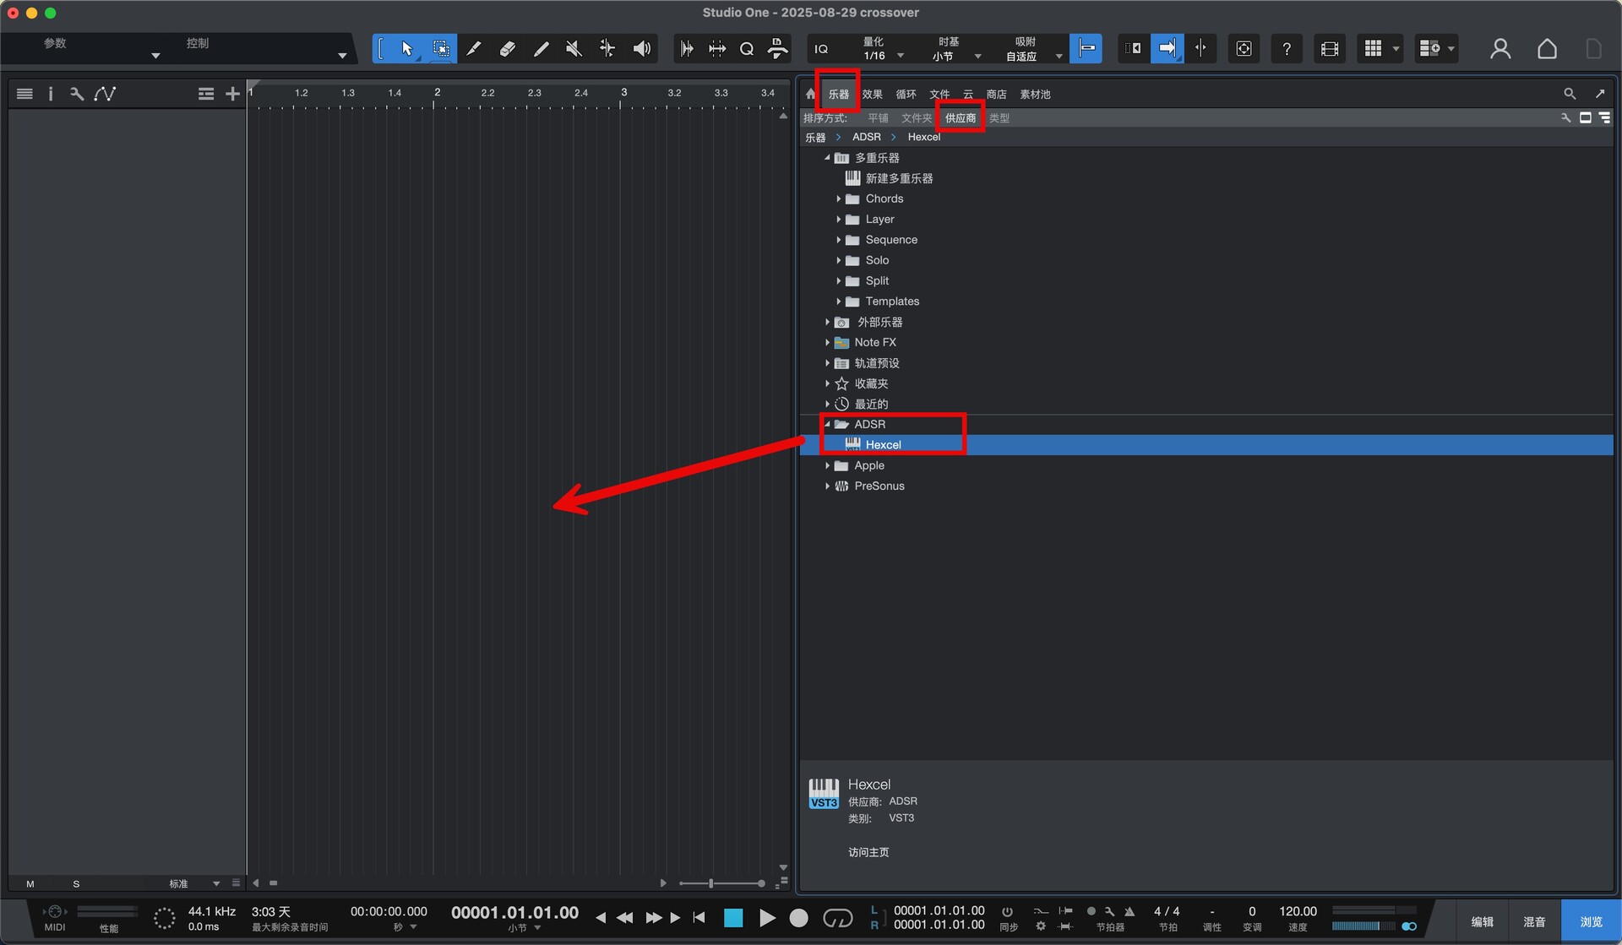
Task: Sort browser by 文件夹
Action: click(916, 118)
